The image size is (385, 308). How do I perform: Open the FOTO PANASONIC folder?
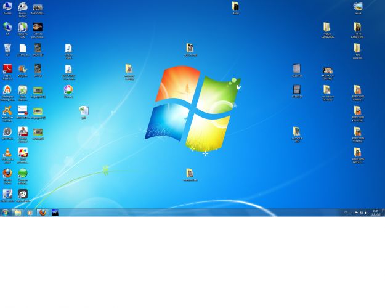357,30
